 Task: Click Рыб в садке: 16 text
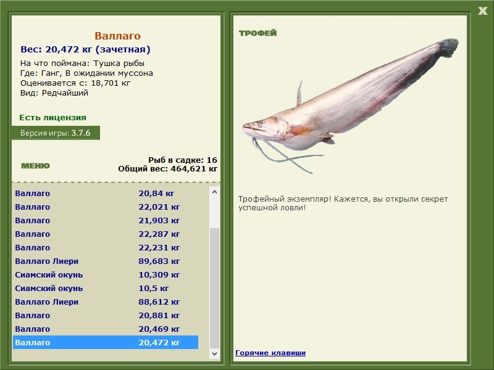[183, 160]
